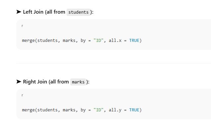
Task: Click TRUE in the all.x line
Action: pos(134,41)
